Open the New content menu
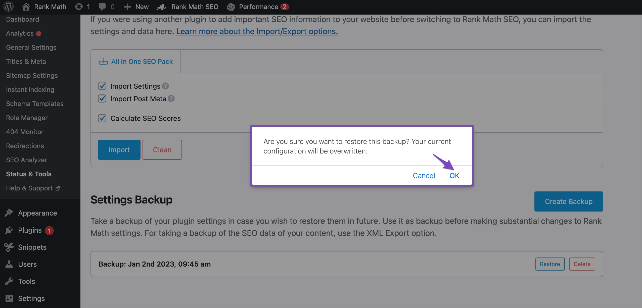The height and width of the screenshot is (308, 642). tap(136, 7)
